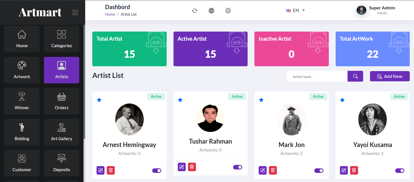Screen dimensions: 414x182
Task: Open settings gear icon in header
Action: pyautogui.click(x=228, y=11)
